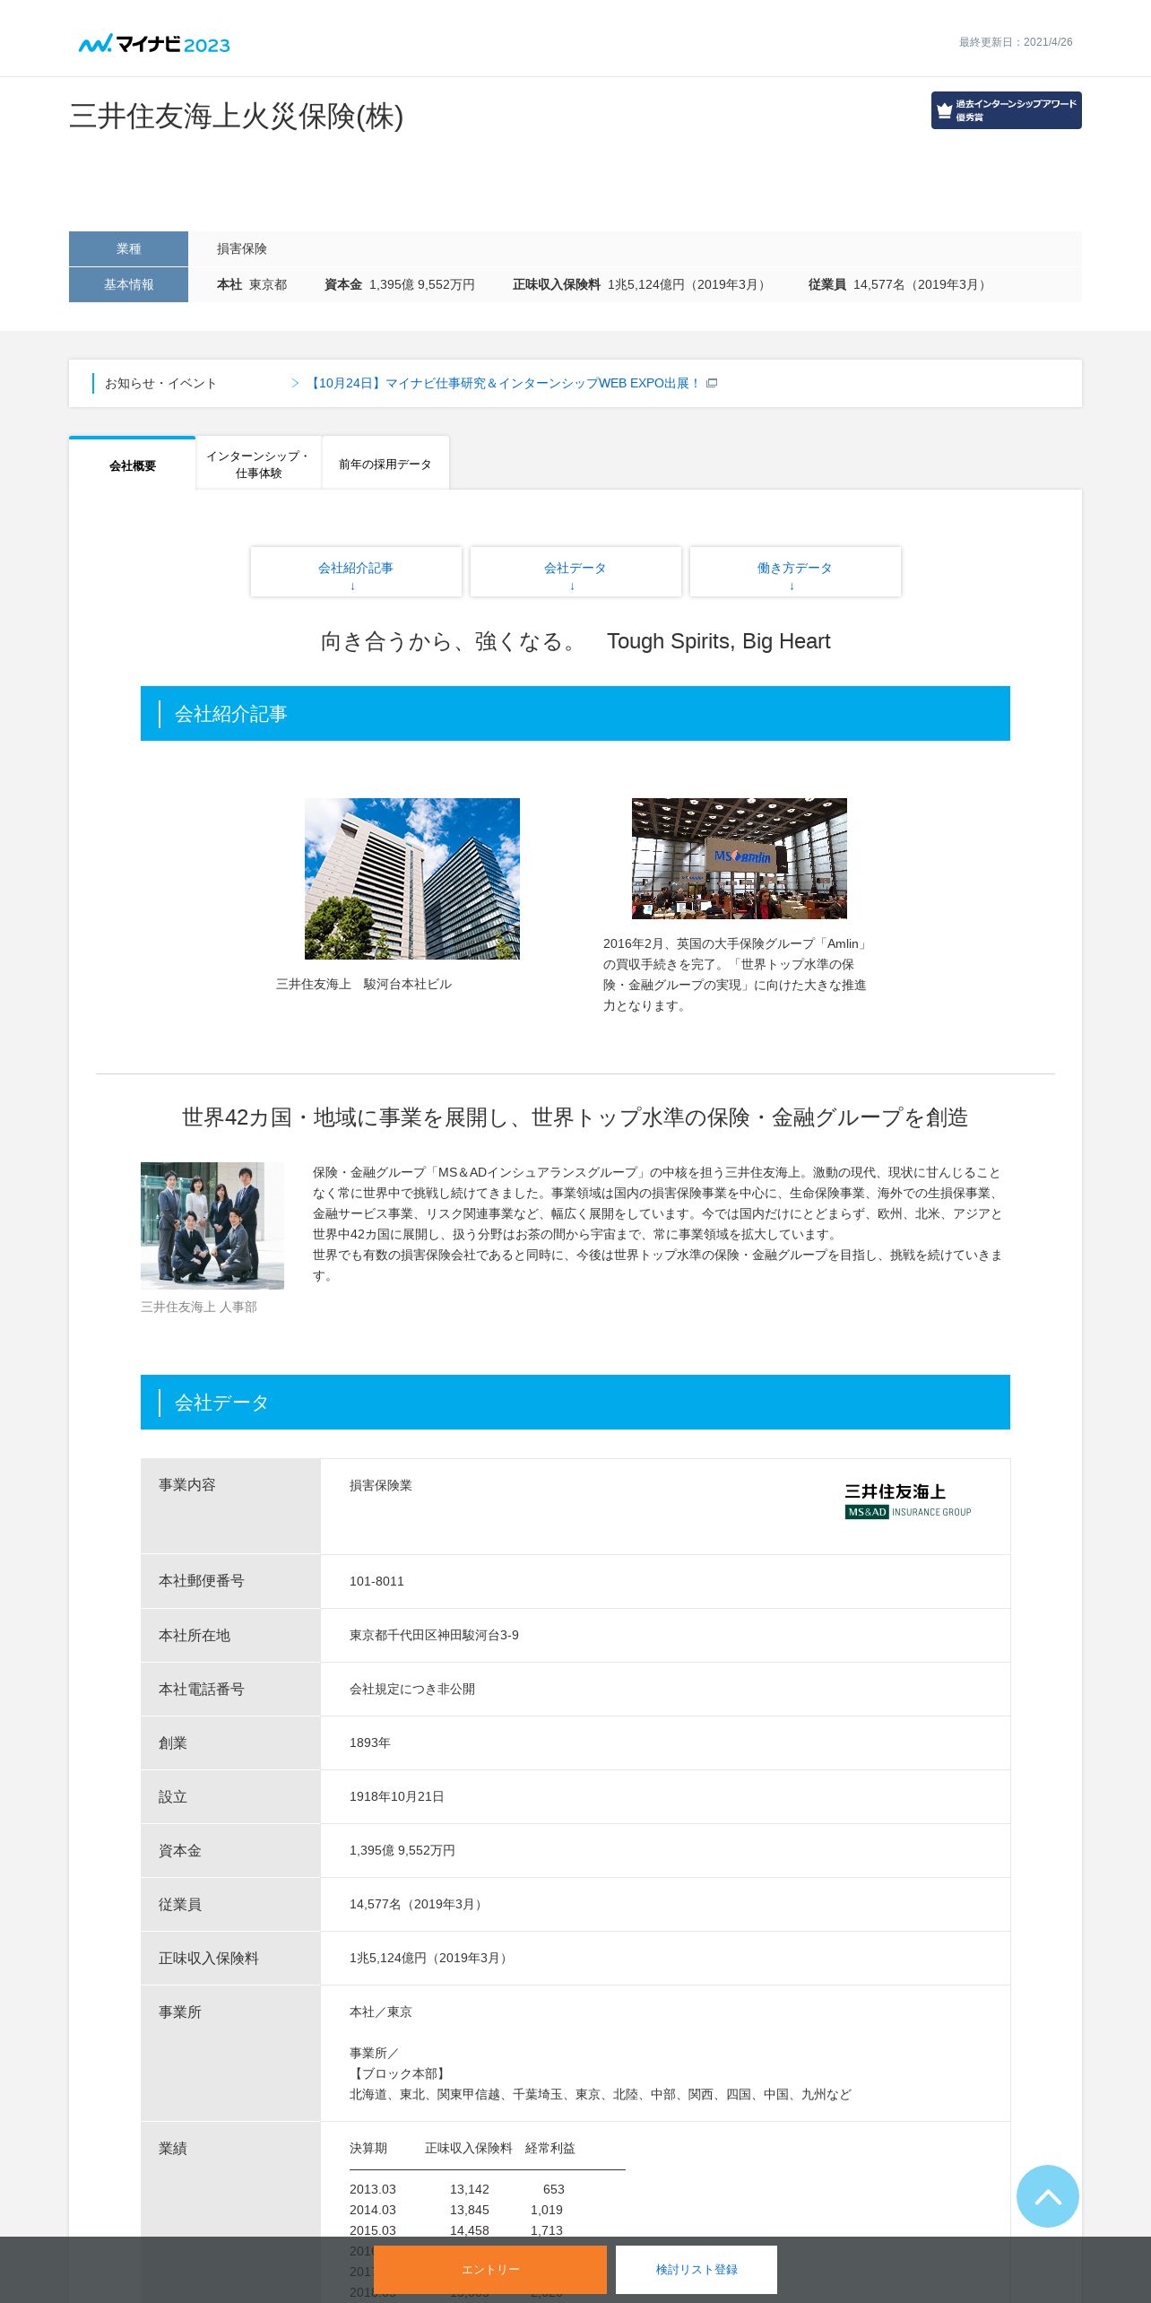Click the マイナビ2023 logo
The image size is (1151, 2303).
[154, 44]
